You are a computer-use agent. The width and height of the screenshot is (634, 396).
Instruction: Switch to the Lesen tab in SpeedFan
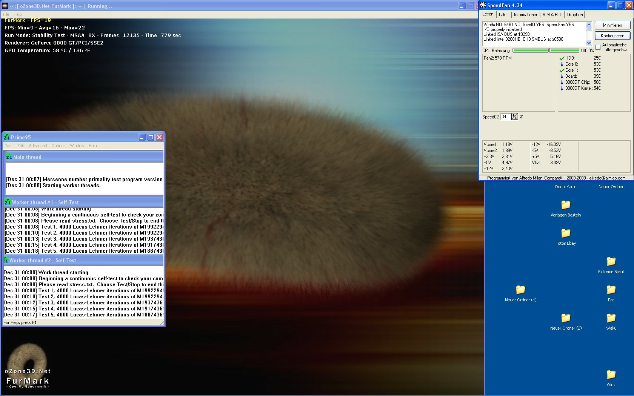click(488, 14)
